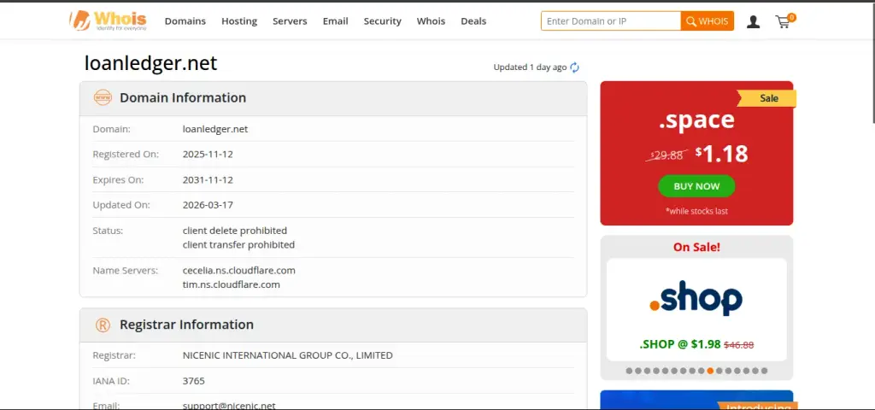Select name server tim.ns.cloudflare.com
The width and height of the screenshot is (875, 410).
[x=231, y=284]
